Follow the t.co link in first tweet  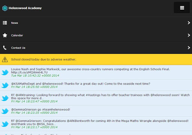pos(29,73)
